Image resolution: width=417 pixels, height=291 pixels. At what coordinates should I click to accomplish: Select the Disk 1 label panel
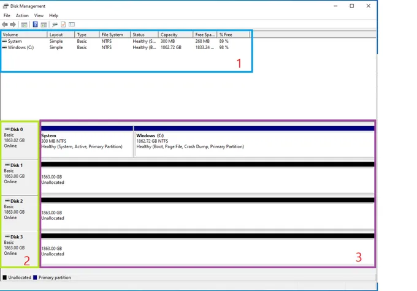20,177
